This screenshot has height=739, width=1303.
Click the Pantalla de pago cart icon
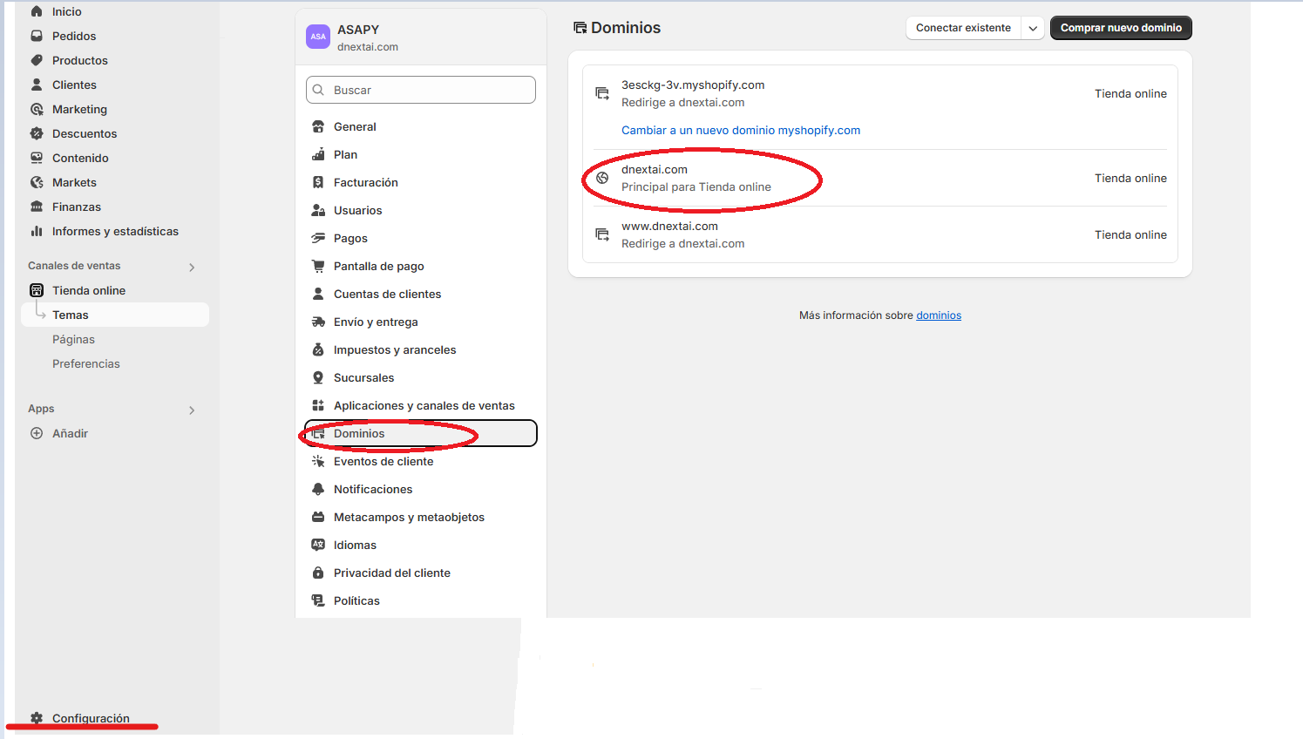318,266
